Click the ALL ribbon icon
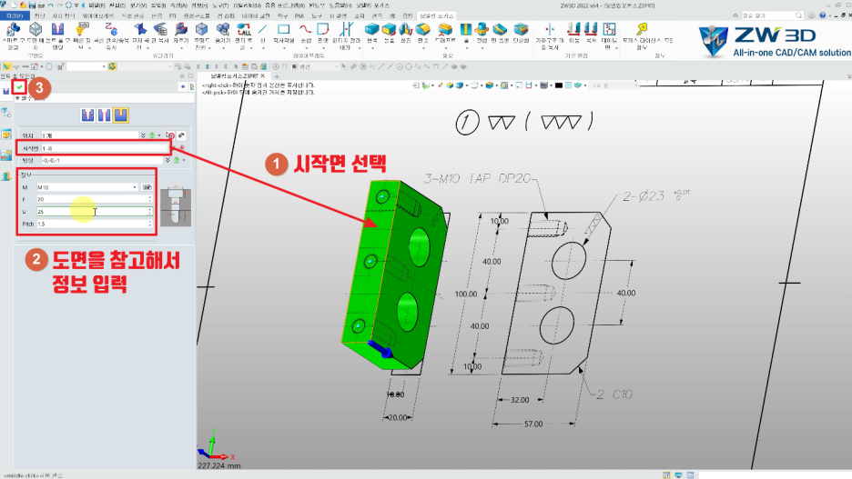Viewport: 852px width, 479px height. click(243, 29)
